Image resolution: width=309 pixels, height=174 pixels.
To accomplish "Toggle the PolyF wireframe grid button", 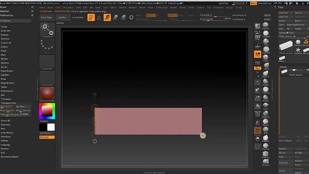I will point(257,114).
